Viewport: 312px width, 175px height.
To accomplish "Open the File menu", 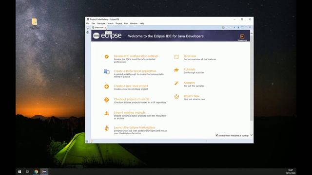I will pyautogui.click(x=88, y=23).
